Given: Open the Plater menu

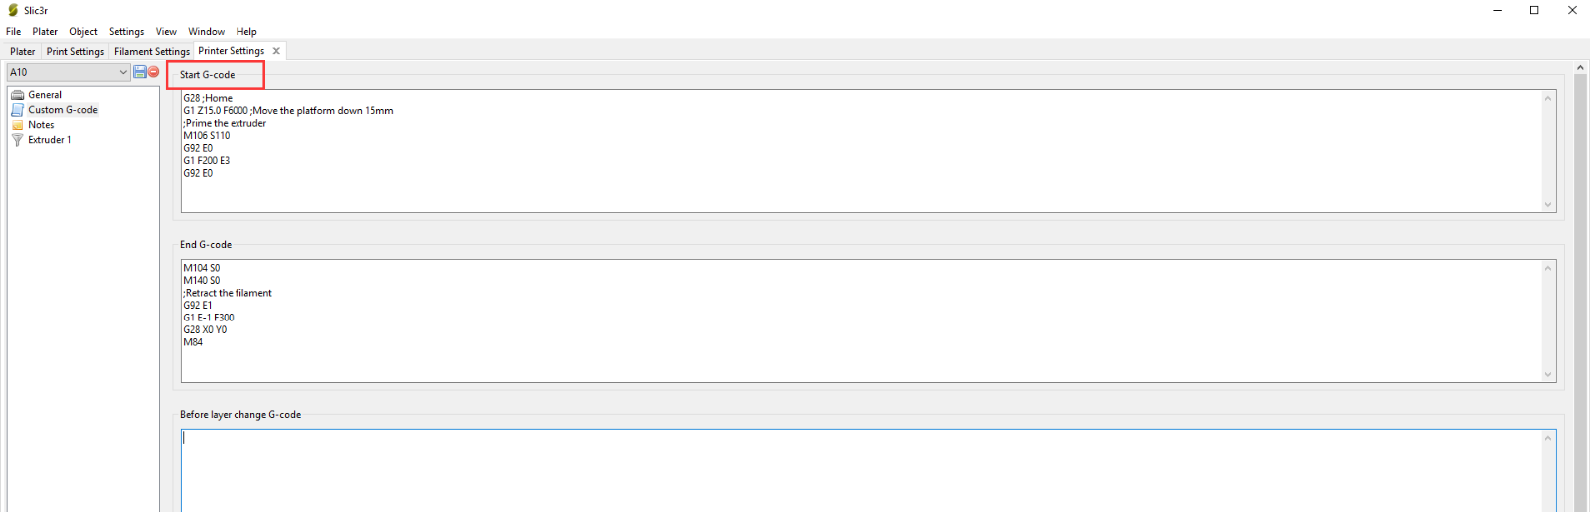Looking at the screenshot, I should pos(45,32).
